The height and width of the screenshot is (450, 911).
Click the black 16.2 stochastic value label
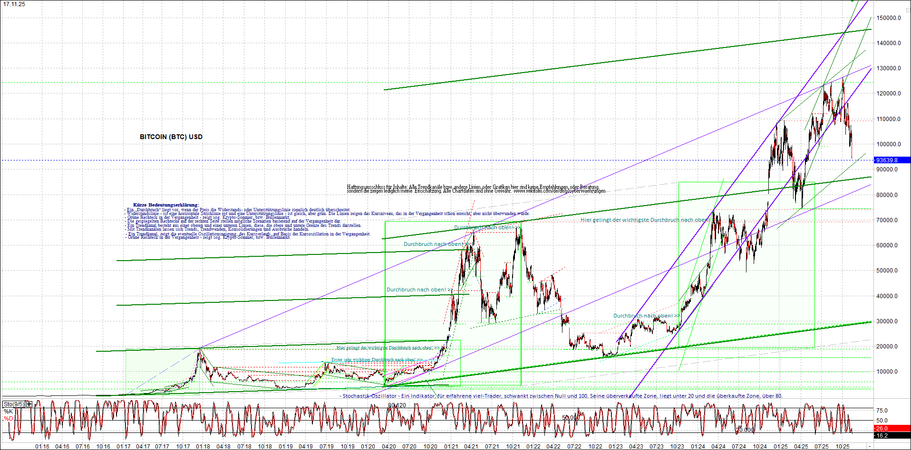pos(882,435)
